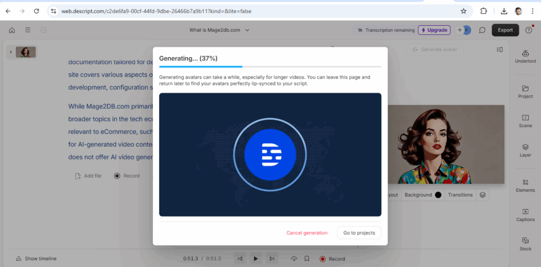The image size is (541, 267).
Task: Open the Captions panel
Action: click(x=525, y=215)
